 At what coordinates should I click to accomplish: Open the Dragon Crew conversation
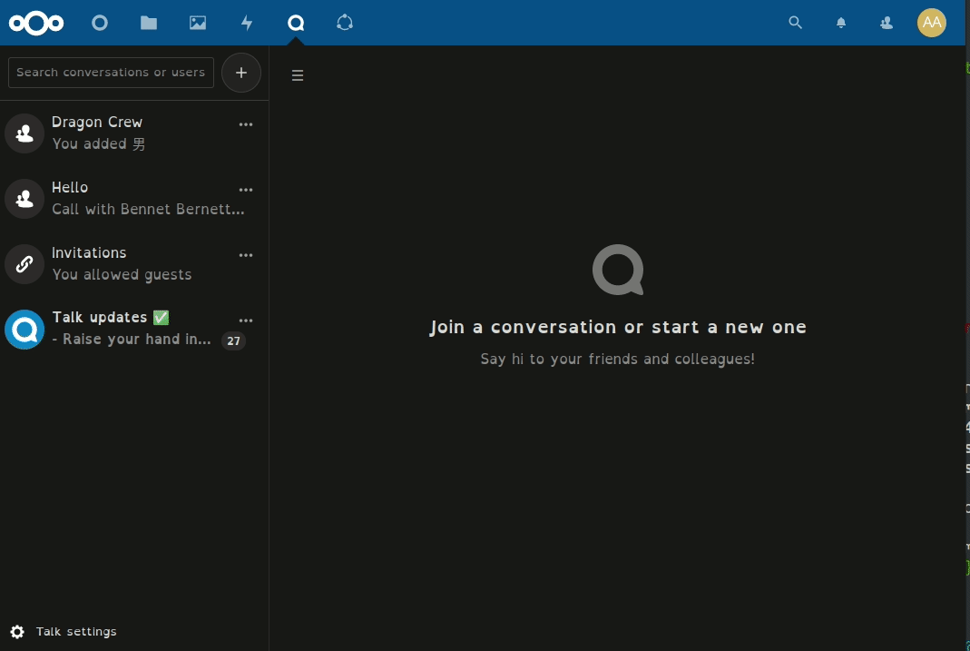click(134, 133)
